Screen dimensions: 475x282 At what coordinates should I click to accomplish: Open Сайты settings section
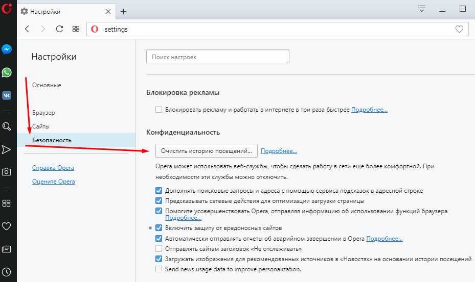pyautogui.click(x=41, y=126)
